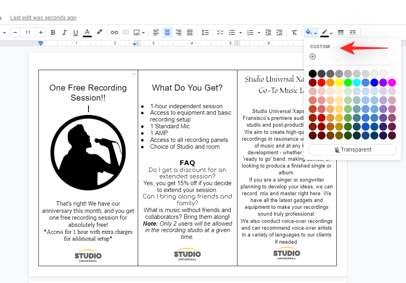Click the Transparent button
The width and height of the screenshot is (406, 283).
click(x=352, y=150)
